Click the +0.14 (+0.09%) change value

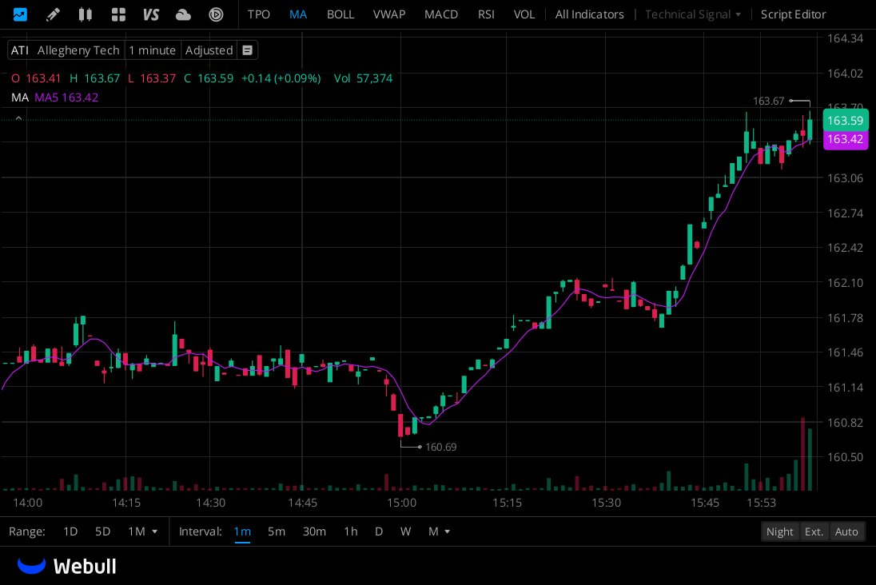[x=281, y=78]
